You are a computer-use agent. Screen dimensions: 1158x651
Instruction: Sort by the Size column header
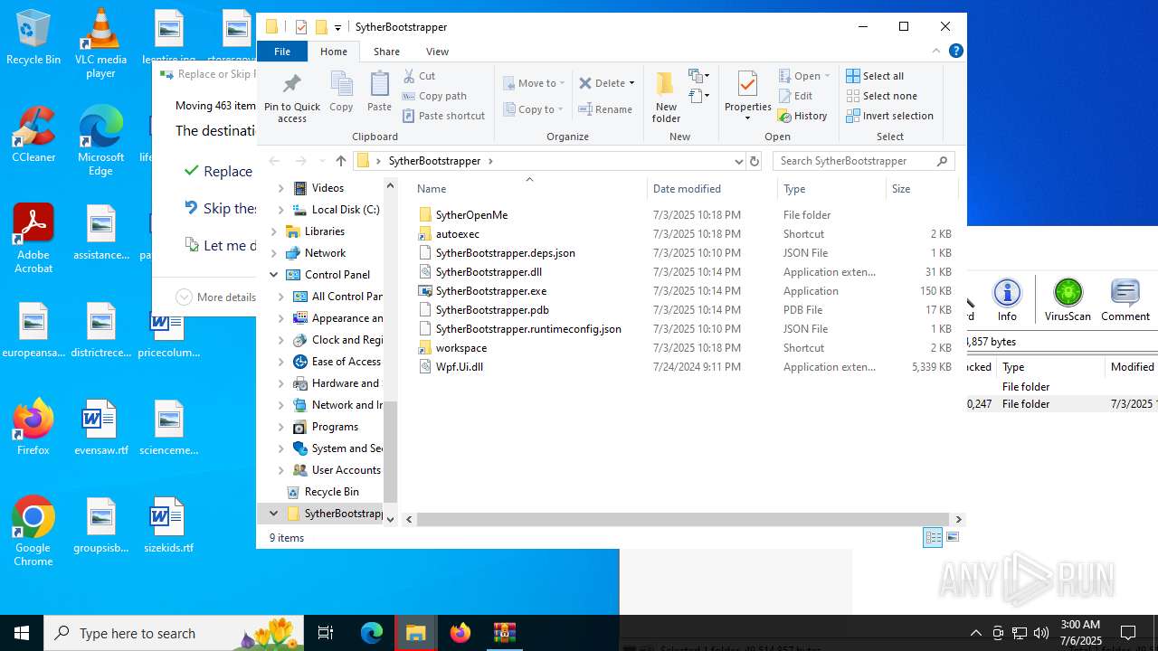coord(921,189)
